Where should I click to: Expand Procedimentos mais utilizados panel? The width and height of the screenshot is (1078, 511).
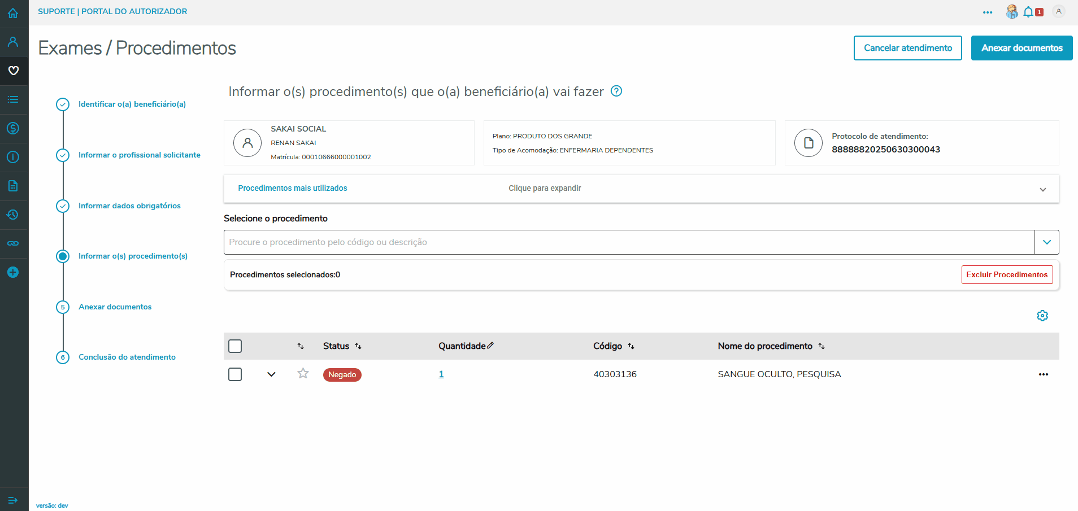coord(1042,189)
